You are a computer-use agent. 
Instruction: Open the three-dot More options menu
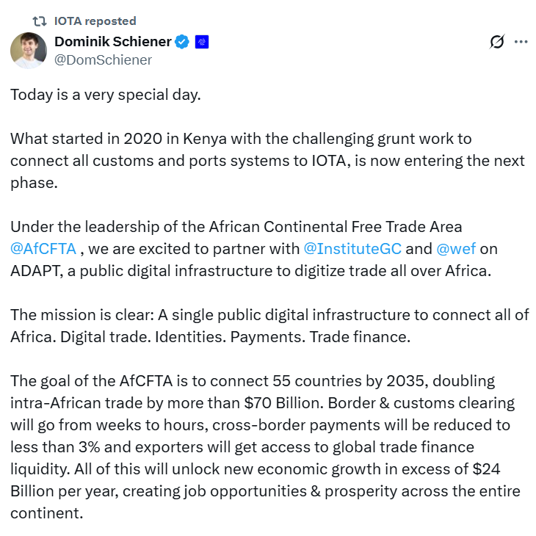click(521, 42)
